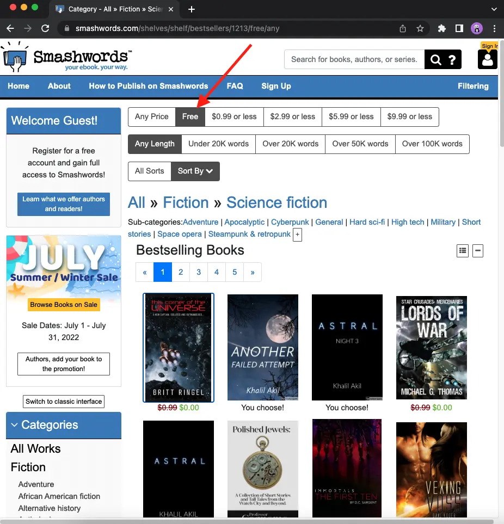Open How to Publish on Smashwords
This screenshot has width=504, height=524.
point(149,86)
